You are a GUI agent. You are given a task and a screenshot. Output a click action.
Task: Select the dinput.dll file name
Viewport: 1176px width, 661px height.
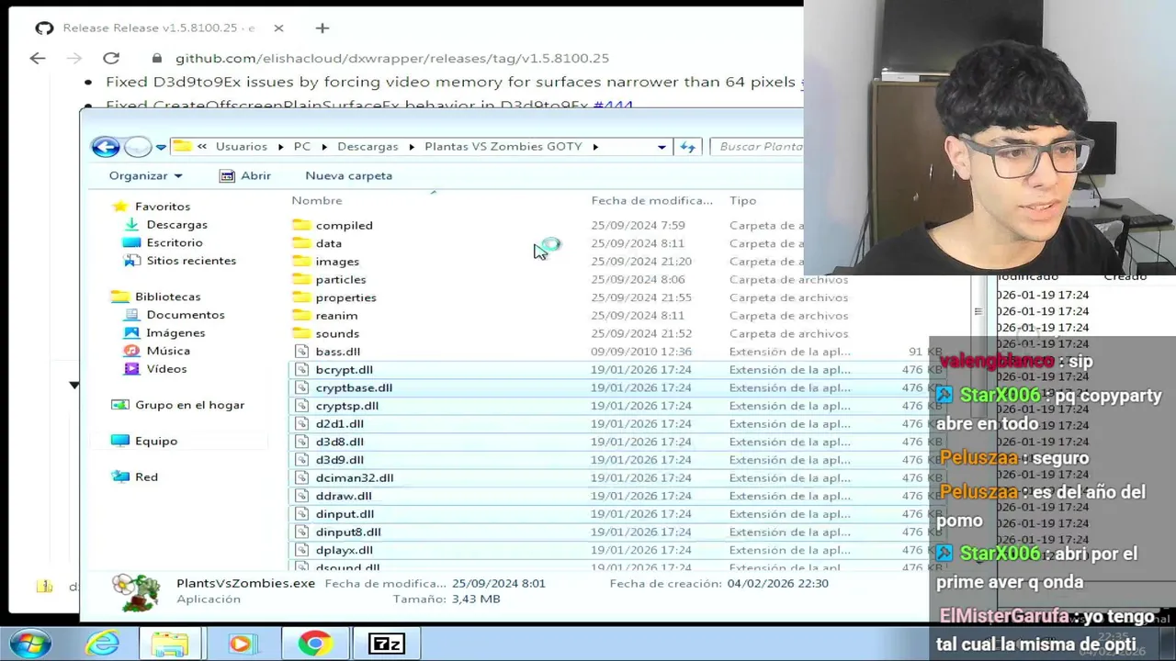[345, 514]
